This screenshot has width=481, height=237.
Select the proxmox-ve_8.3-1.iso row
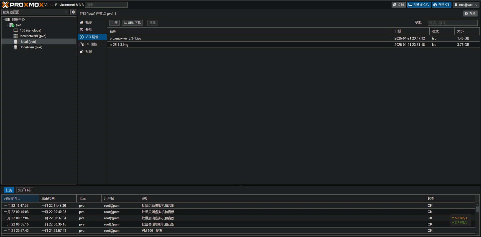click(293, 38)
